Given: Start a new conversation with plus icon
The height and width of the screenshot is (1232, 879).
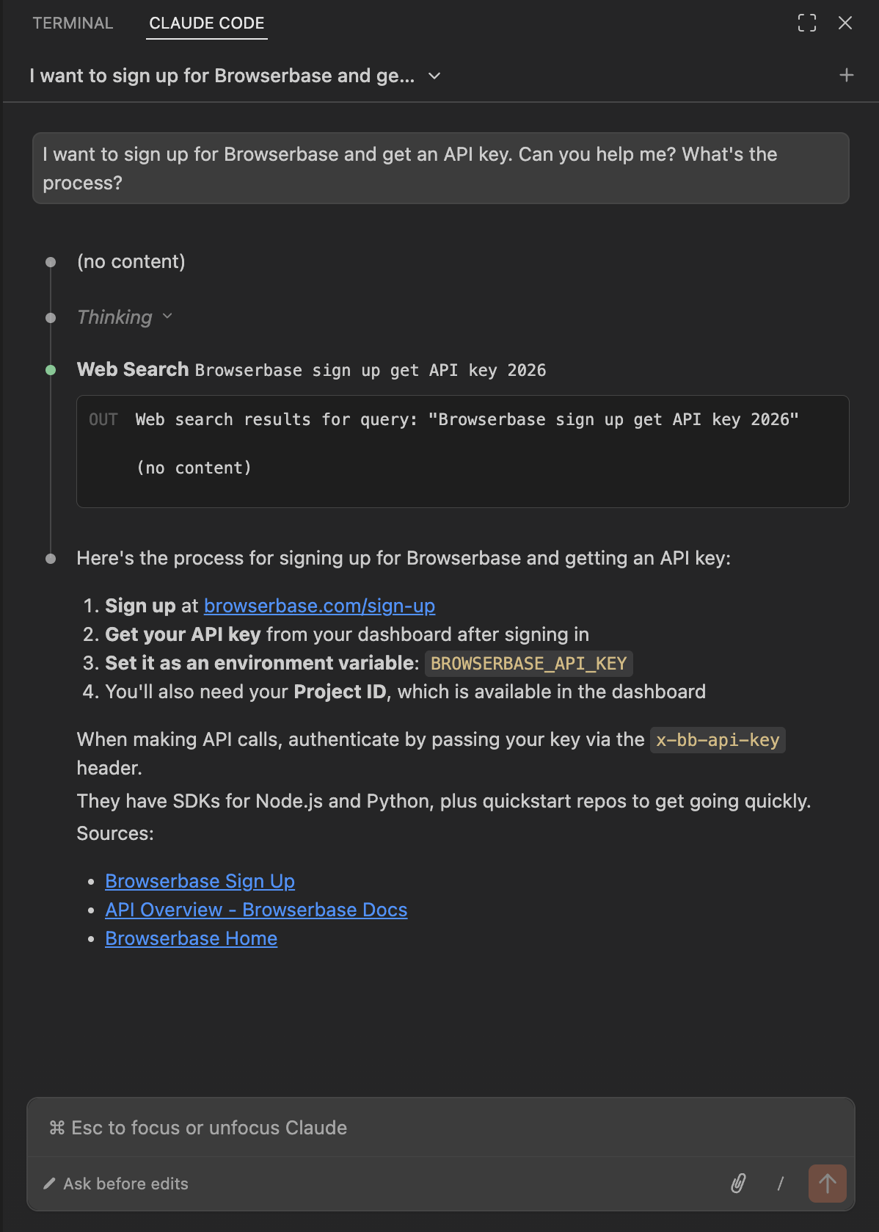Looking at the screenshot, I should pos(846,75).
